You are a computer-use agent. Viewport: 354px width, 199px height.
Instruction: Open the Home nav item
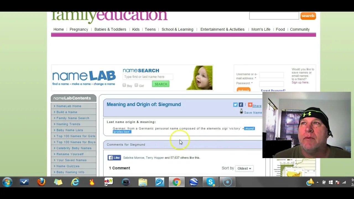coord(59,29)
